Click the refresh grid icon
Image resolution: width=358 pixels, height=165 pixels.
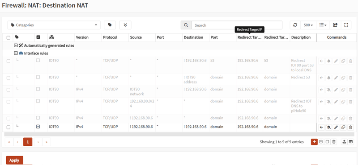pos(295,25)
